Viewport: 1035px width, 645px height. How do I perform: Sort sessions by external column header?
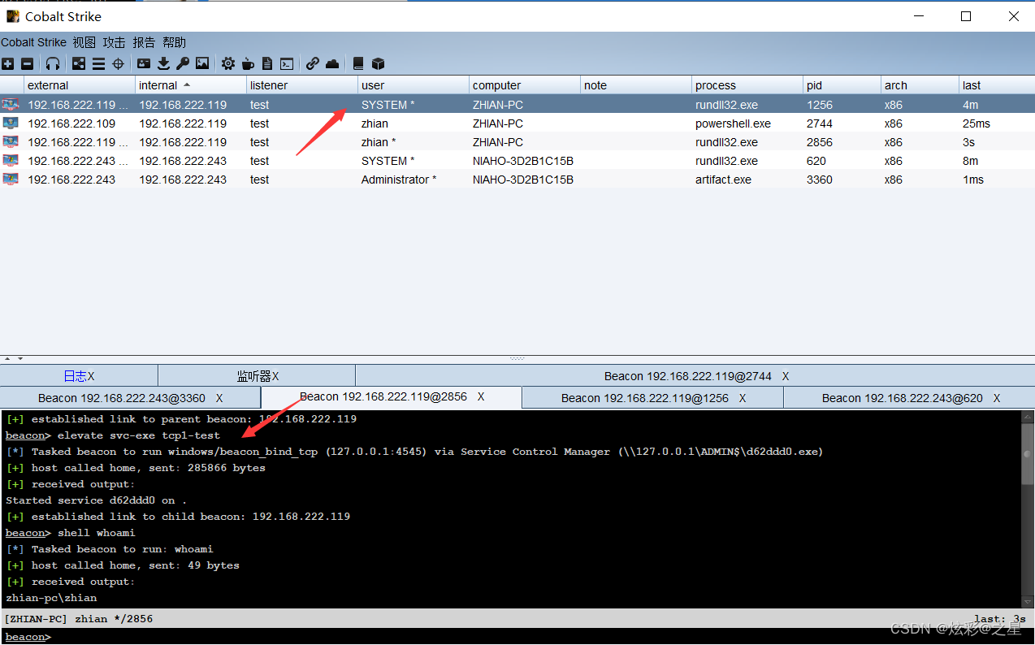click(80, 85)
